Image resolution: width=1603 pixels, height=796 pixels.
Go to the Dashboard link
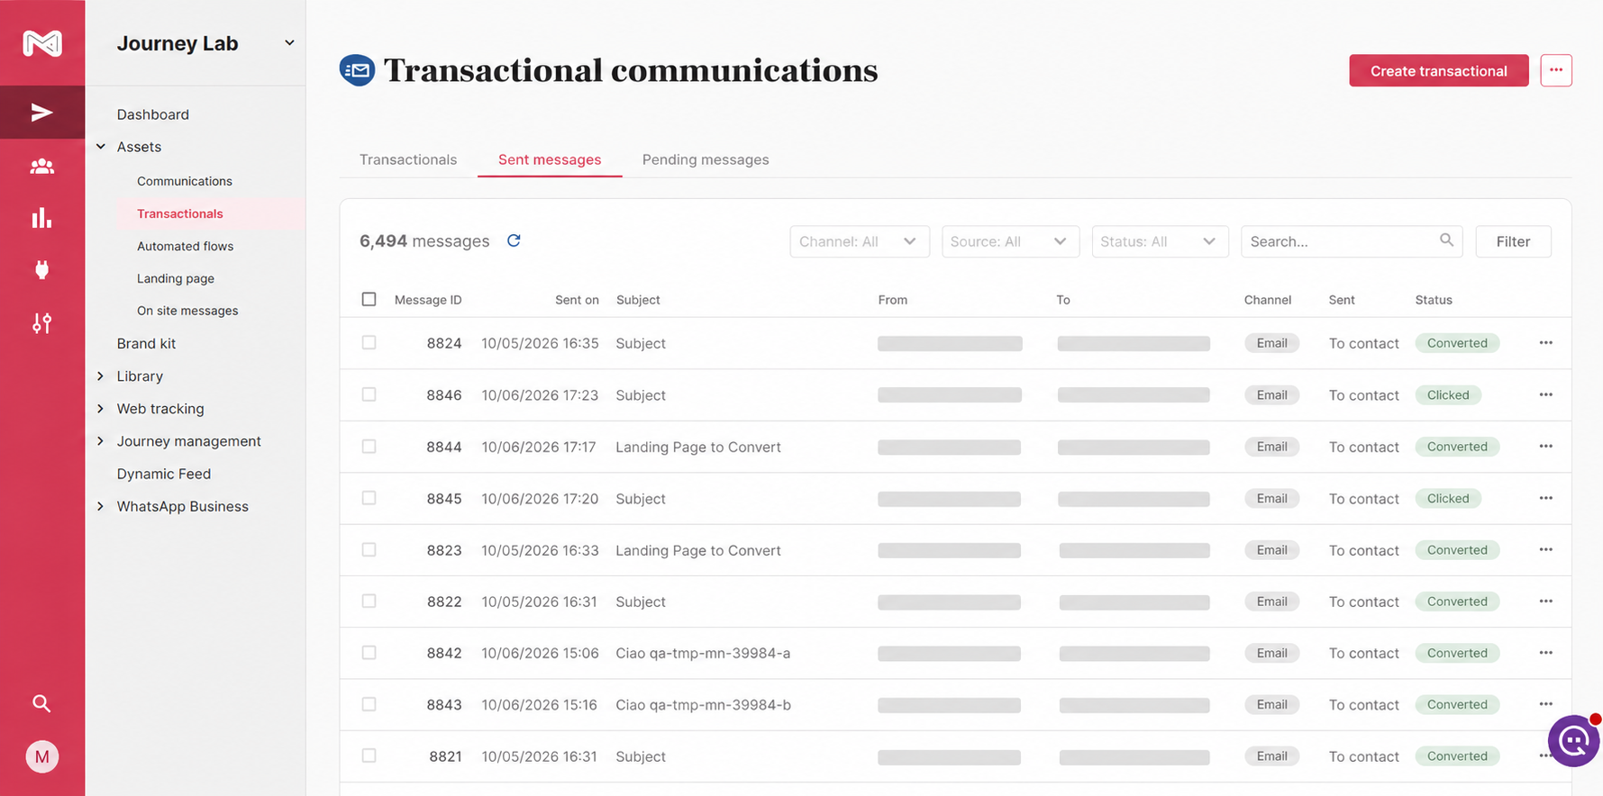click(153, 114)
